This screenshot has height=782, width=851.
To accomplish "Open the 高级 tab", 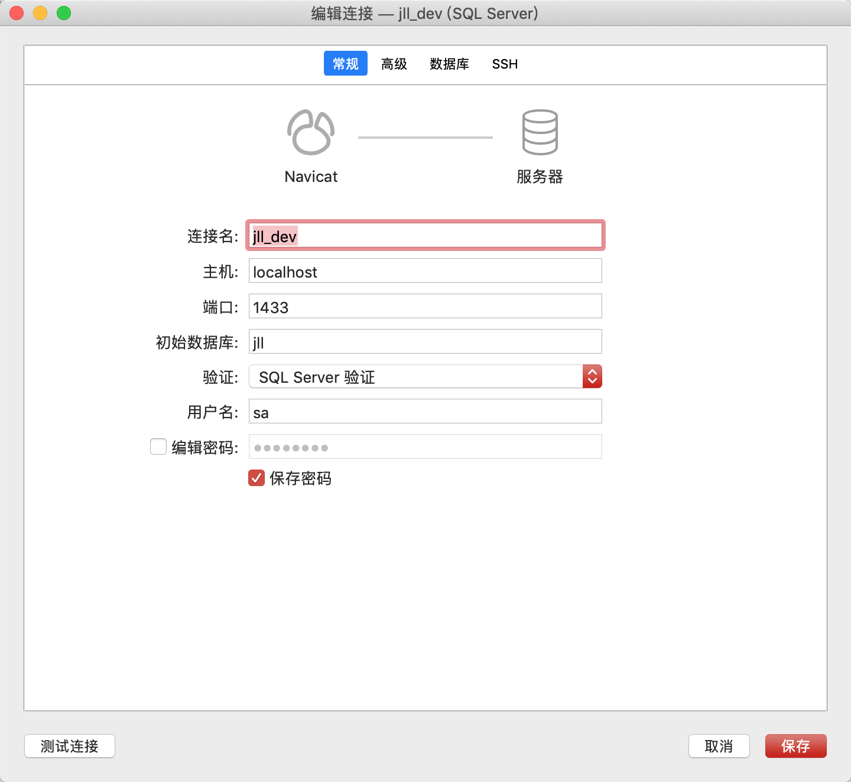I will pyautogui.click(x=394, y=64).
